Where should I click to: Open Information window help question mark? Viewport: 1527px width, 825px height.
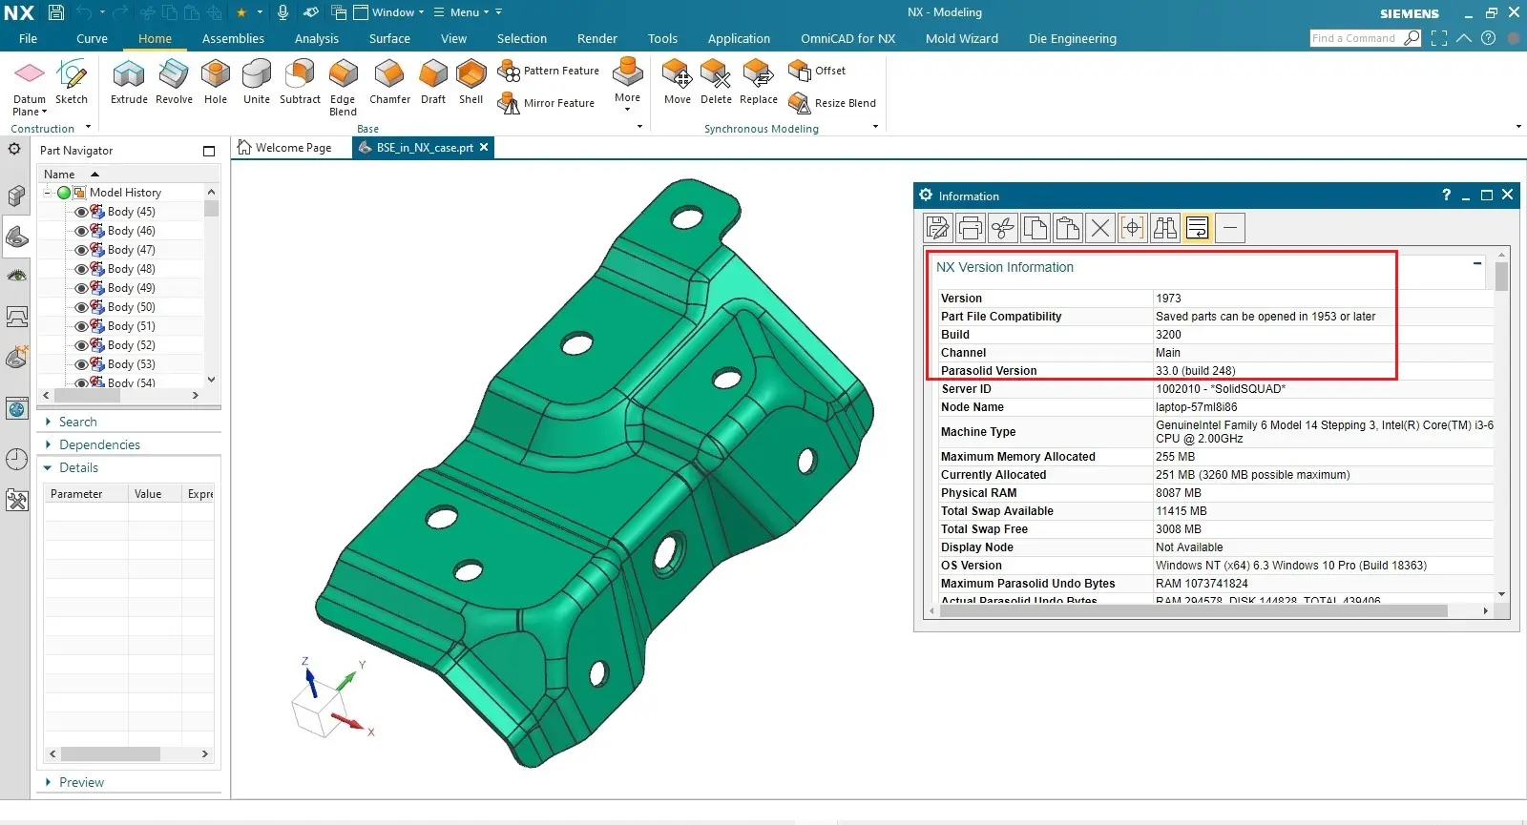pos(1447,195)
